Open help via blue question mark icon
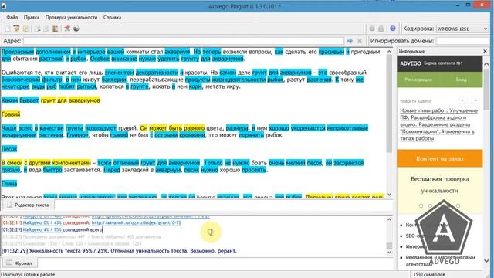Image resolution: width=494 pixels, height=278 pixels. click(393, 29)
